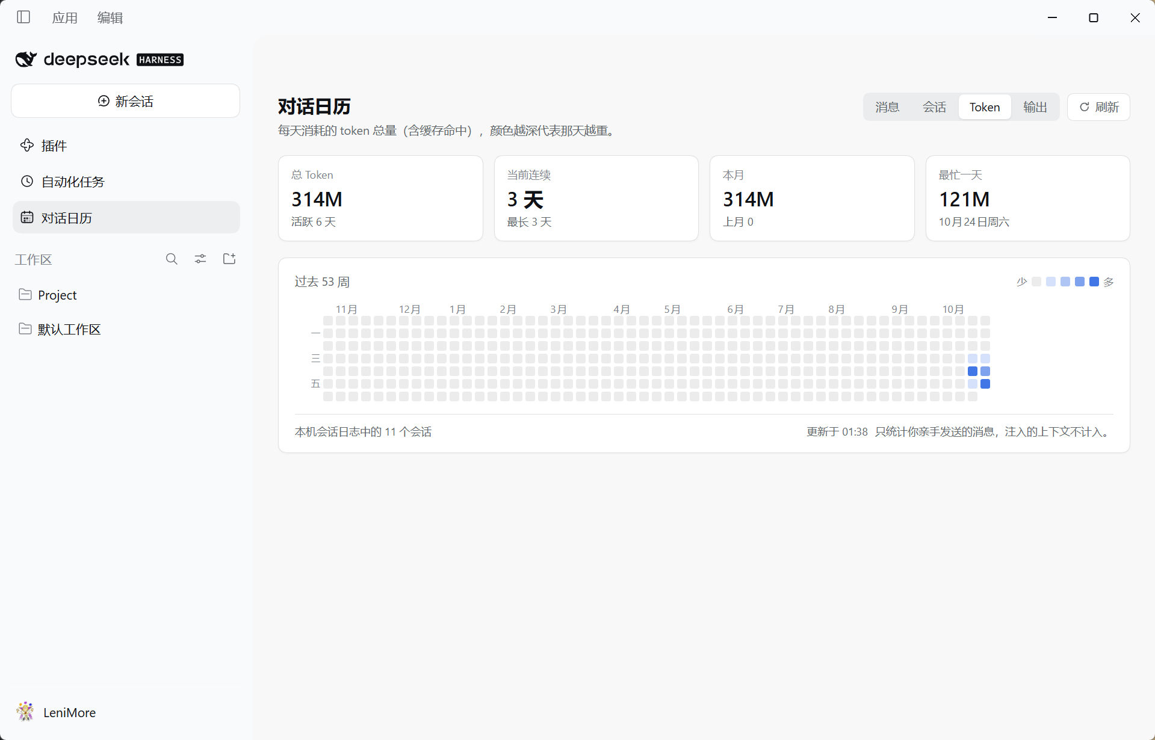Click the 工作区 section label
This screenshot has width=1155, height=740.
click(34, 259)
